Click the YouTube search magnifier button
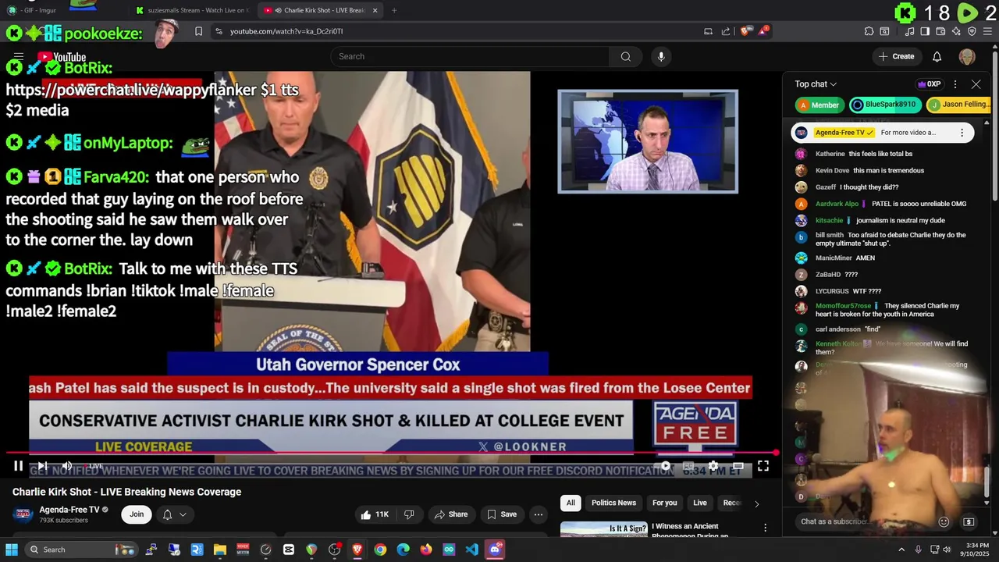 click(x=625, y=56)
